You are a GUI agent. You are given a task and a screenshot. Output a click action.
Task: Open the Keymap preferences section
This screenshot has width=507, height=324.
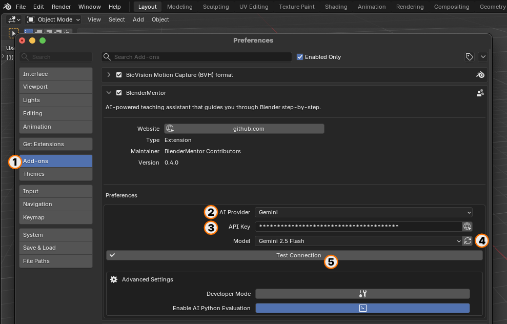(x=55, y=217)
